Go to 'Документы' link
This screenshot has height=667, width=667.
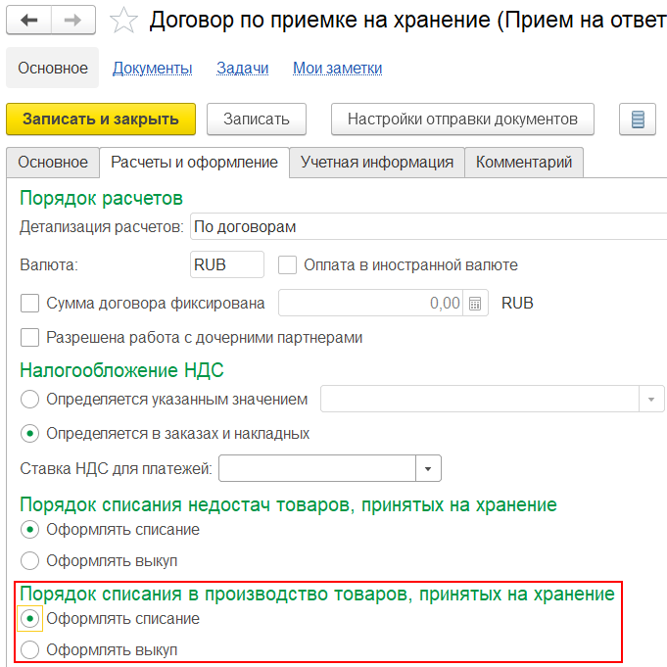(x=152, y=68)
